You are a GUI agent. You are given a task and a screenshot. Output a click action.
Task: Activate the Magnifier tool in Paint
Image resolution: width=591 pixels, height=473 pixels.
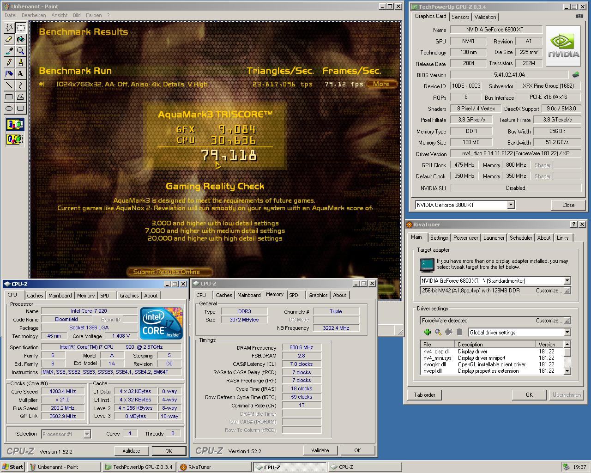pyautogui.click(x=21, y=51)
